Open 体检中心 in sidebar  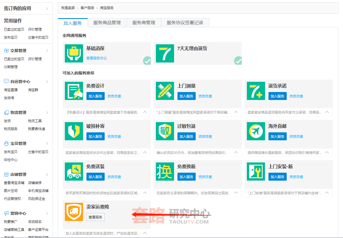pyautogui.click(x=11, y=160)
